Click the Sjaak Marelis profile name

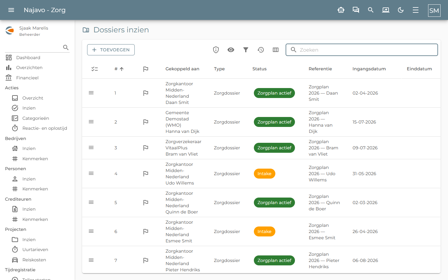coord(34,28)
